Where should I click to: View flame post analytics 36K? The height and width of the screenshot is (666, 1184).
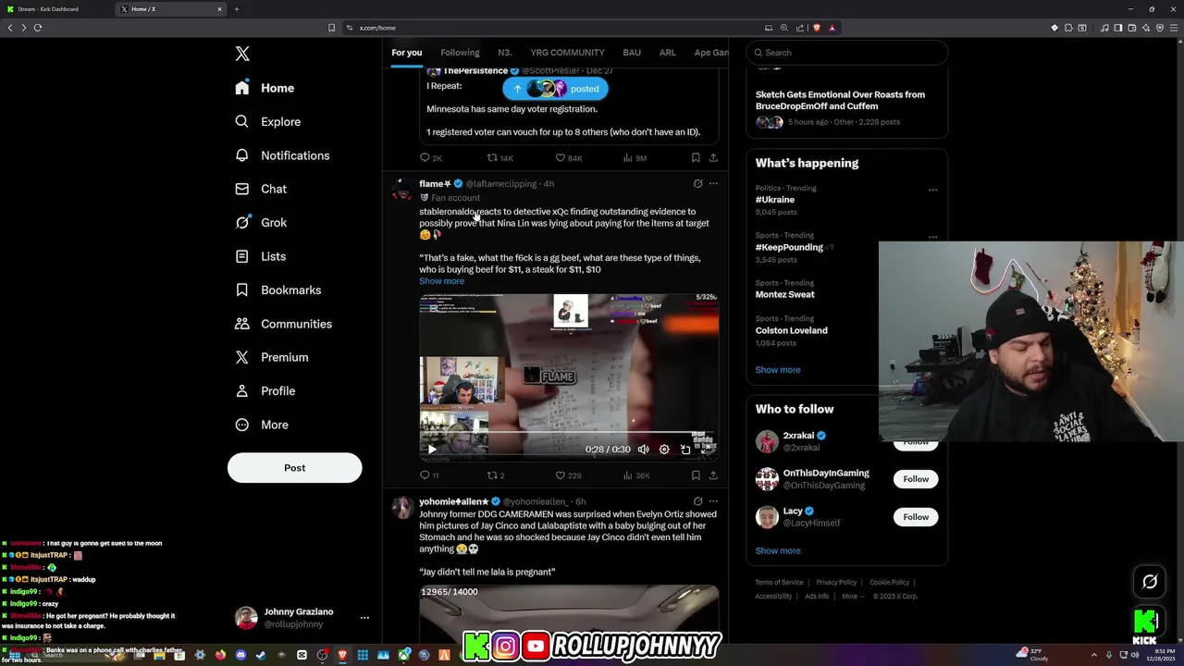pyautogui.click(x=636, y=475)
